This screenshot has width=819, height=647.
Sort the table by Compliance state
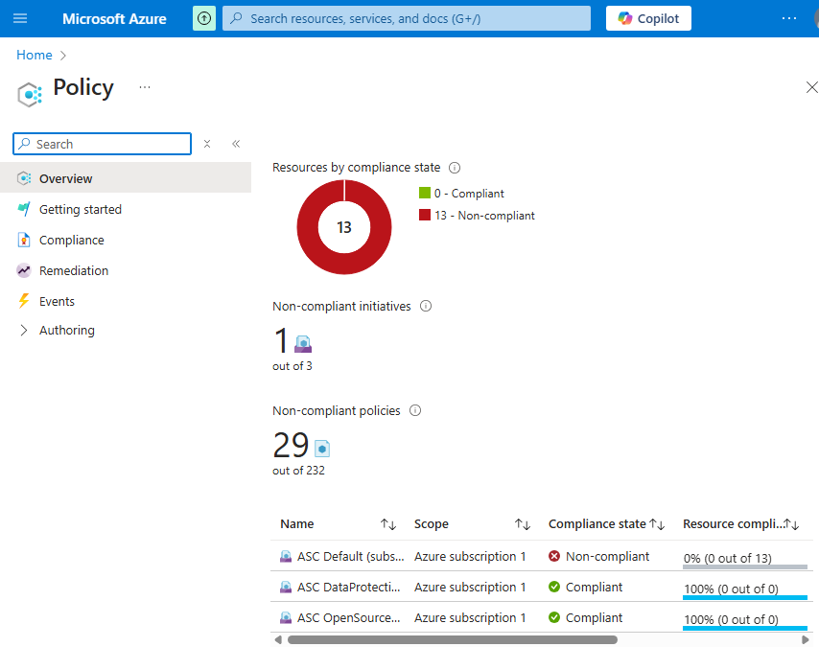pyautogui.click(x=657, y=524)
